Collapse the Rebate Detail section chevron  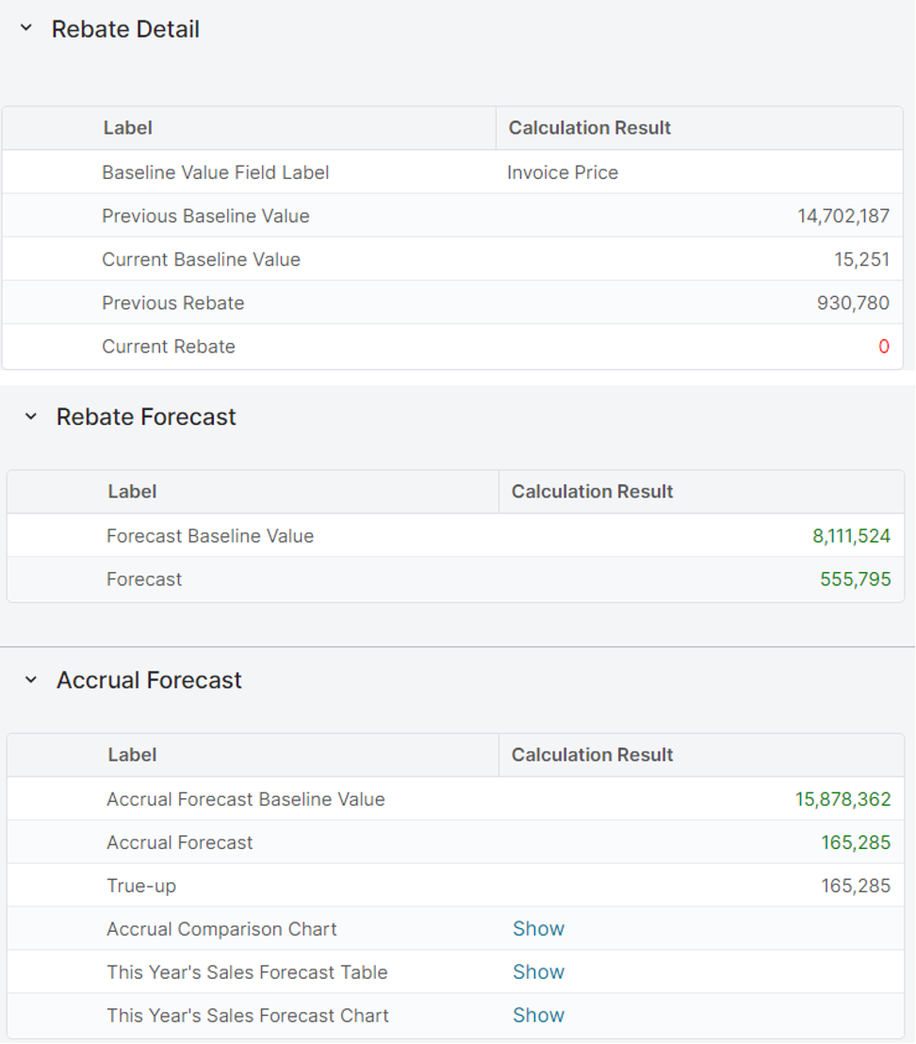coord(26,29)
